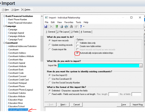The height and width of the screenshot is (112, 145).
Task: Maximize the Import - Individual Relationship window
Action: tap(131, 17)
